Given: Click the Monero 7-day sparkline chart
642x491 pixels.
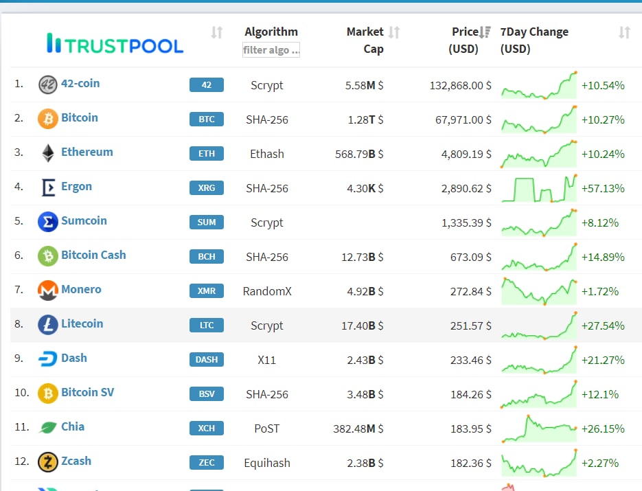Looking at the screenshot, I should (539, 291).
